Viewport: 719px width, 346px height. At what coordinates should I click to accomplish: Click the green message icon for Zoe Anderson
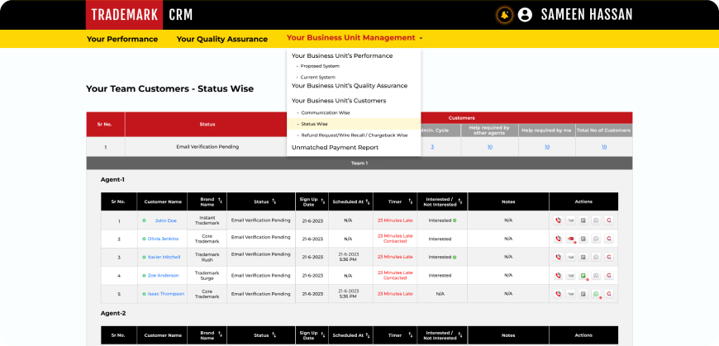point(583,276)
